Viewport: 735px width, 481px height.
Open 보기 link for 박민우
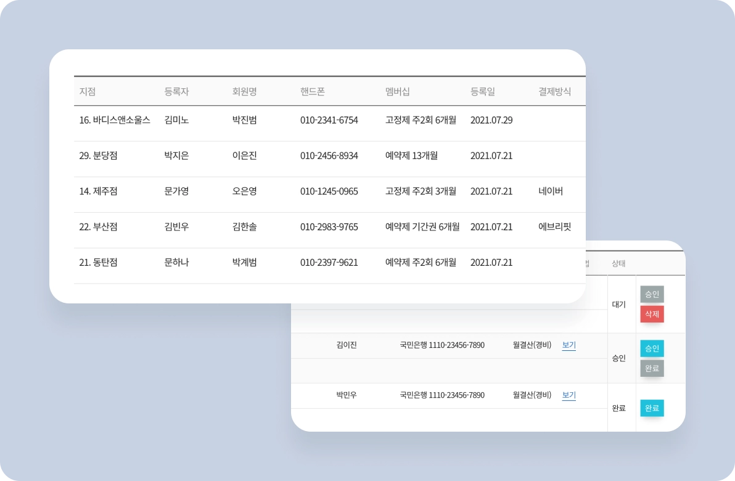tap(569, 395)
